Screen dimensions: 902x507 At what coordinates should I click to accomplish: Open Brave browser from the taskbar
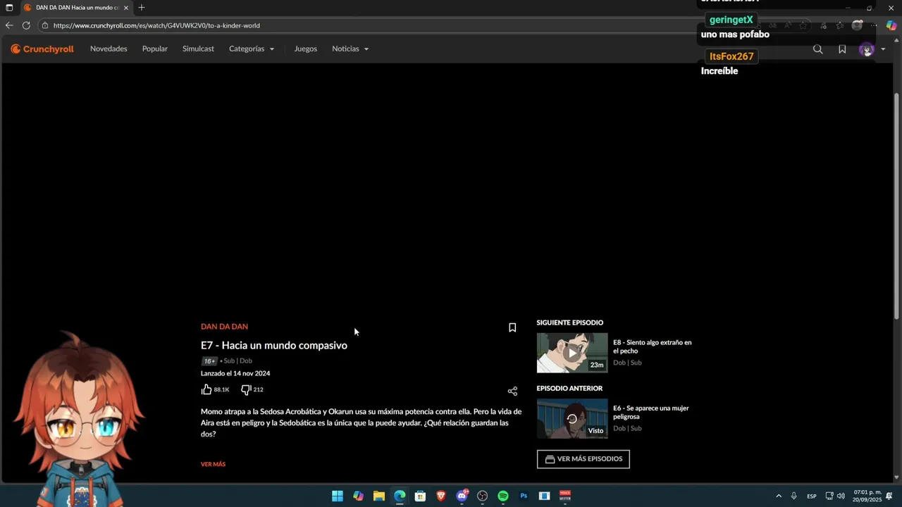click(x=441, y=496)
